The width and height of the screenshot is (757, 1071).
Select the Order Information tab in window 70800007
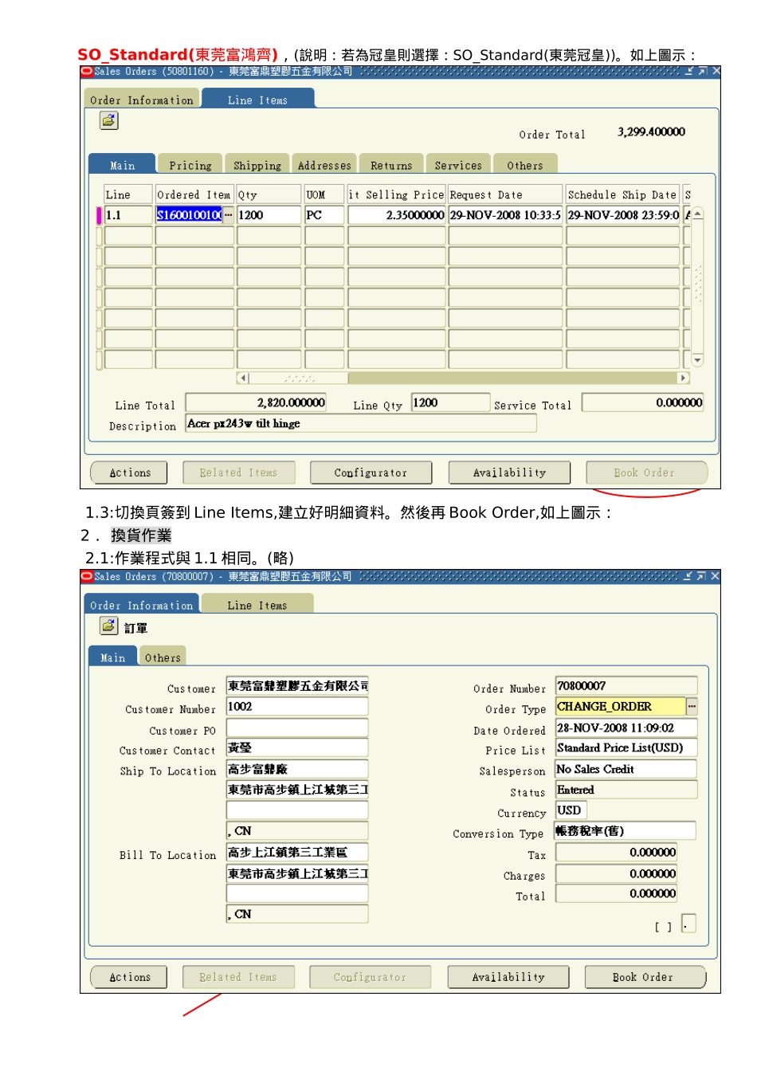tap(142, 606)
